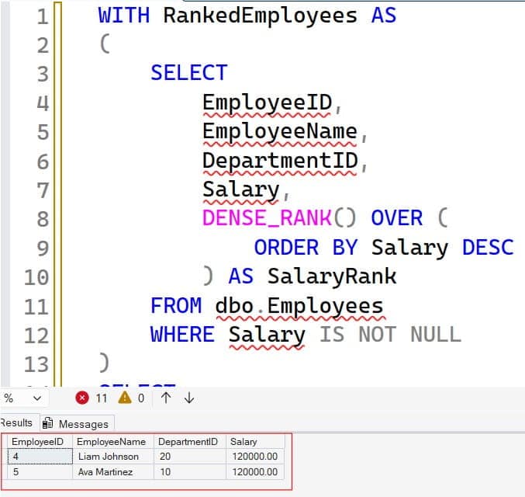
Task: Click the Liam Johnson cell
Action: point(113,457)
